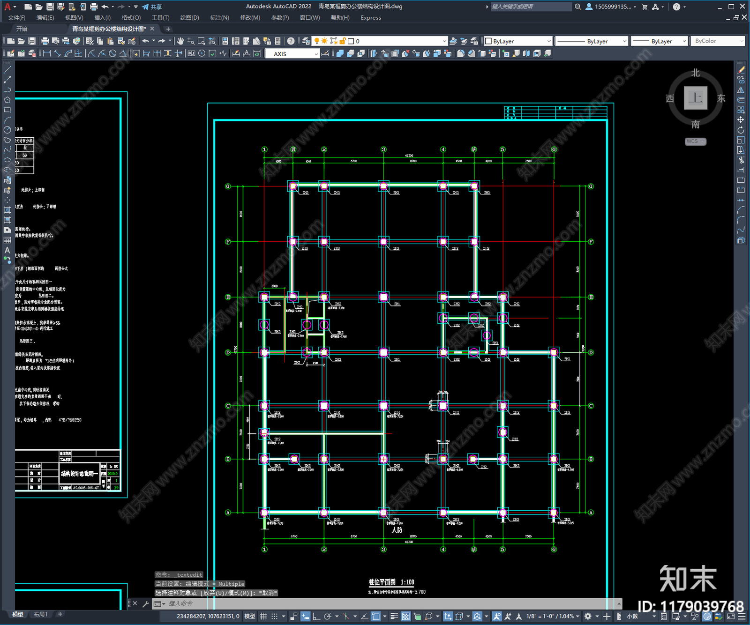
Task: Toggle snap mode in status bar
Action: [x=275, y=616]
